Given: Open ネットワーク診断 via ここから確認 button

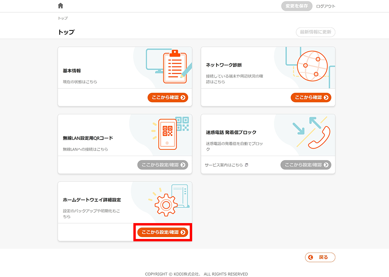Looking at the screenshot, I should tap(311, 97).
